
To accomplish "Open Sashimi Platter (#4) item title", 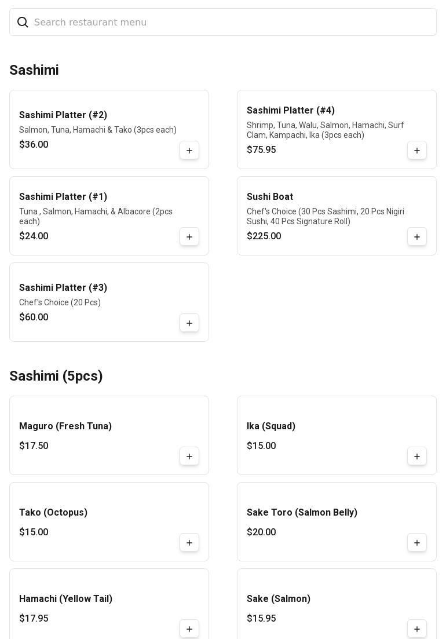I will 291,111.
